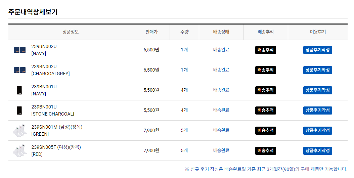Viewport: 354px width, 178px height.
Task: Select product name 239SN005F (여성)(장목)
Action: pyautogui.click(x=56, y=147)
